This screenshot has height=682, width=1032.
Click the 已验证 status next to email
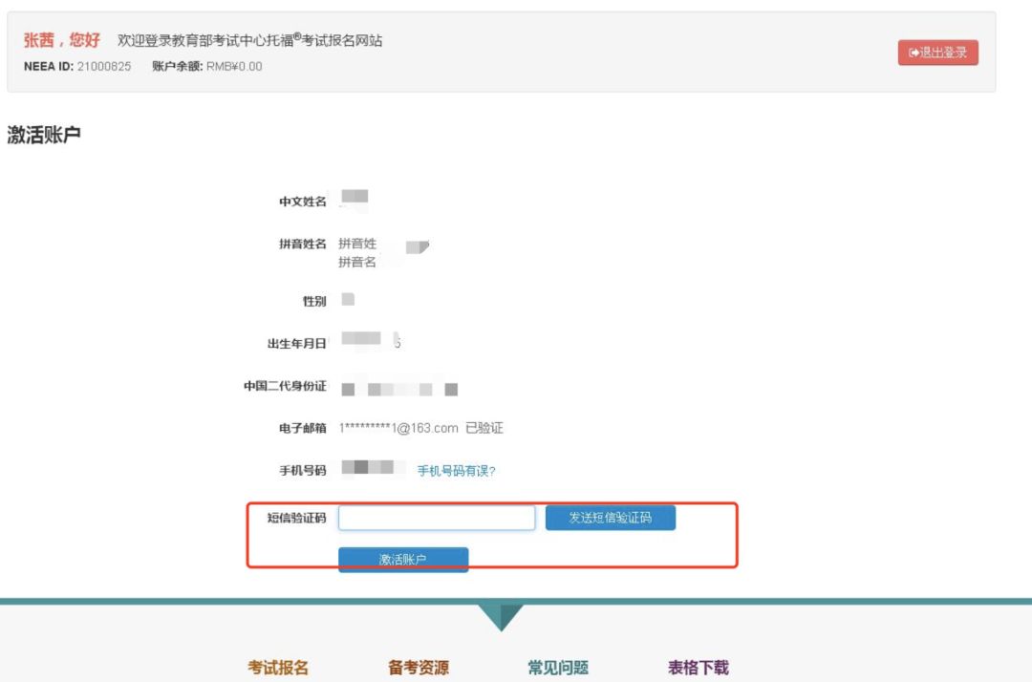click(x=485, y=427)
